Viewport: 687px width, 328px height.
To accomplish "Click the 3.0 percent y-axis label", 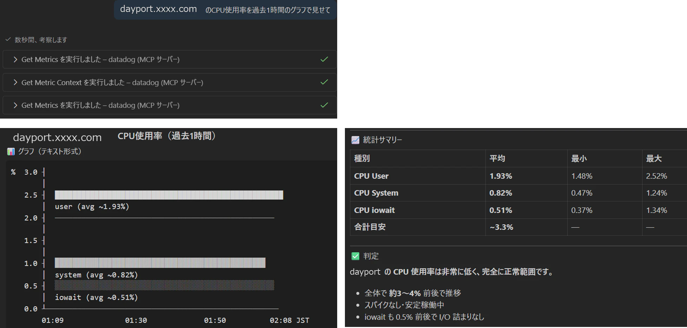I will (31, 172).
